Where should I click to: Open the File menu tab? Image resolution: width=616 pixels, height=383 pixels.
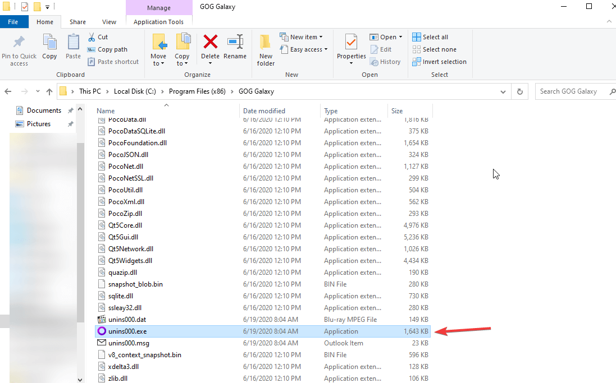(x=13, y=22)
